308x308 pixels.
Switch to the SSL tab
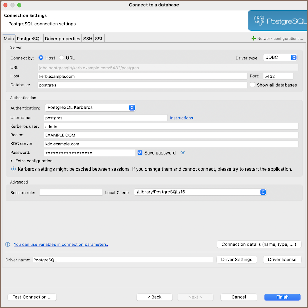(99, 39)
